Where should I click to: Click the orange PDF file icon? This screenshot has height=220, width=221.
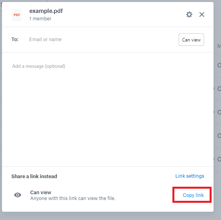[17, 15]
